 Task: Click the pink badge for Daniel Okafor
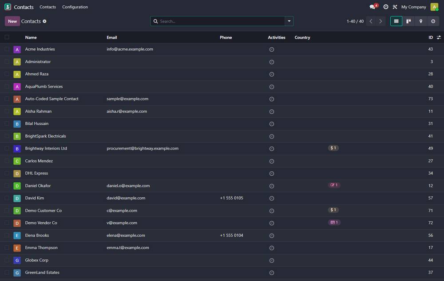pos(334,185)
